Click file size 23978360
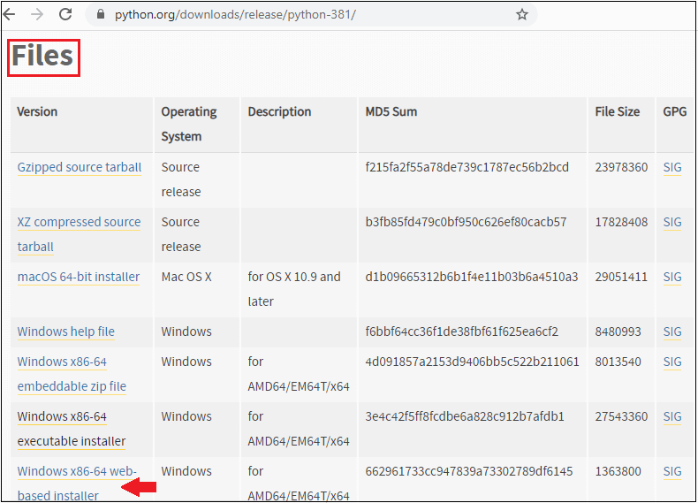 pos(621,167)
